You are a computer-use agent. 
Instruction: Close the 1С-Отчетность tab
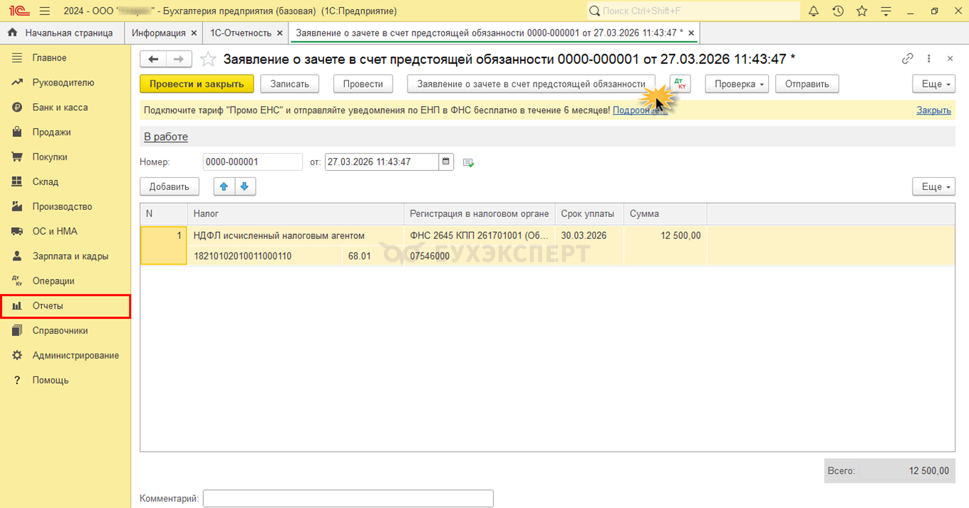280,33
